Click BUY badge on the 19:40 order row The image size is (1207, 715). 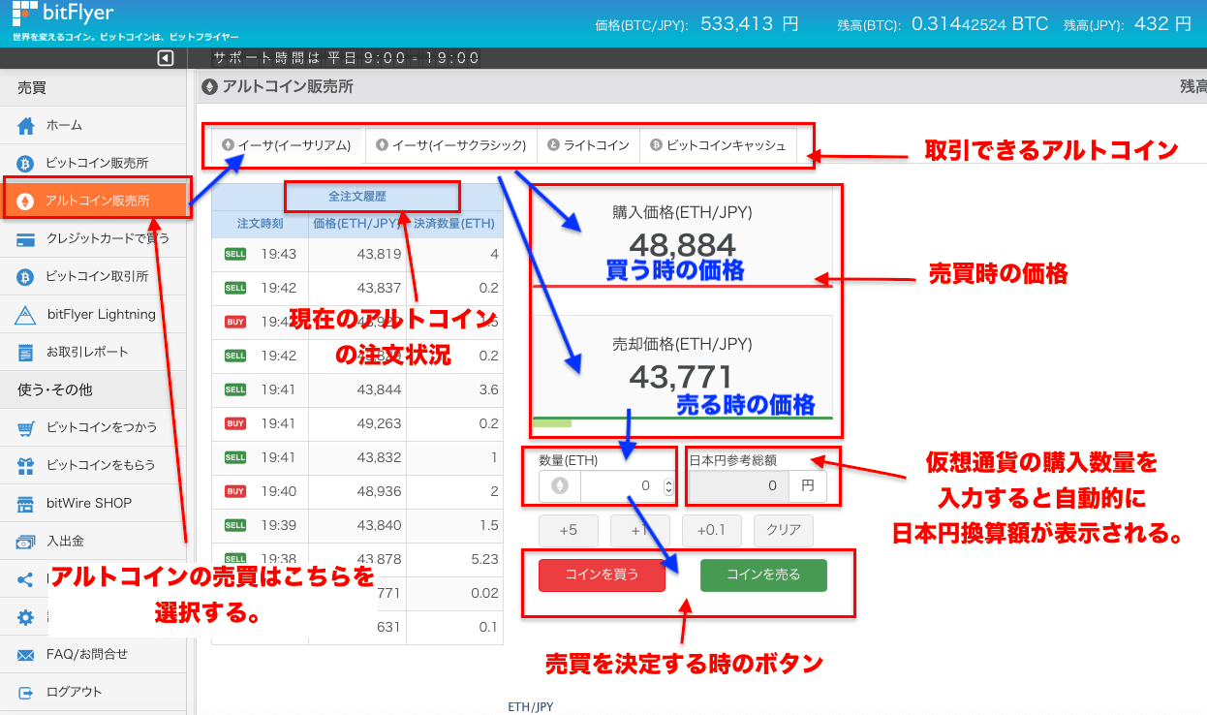coord(235,491)
